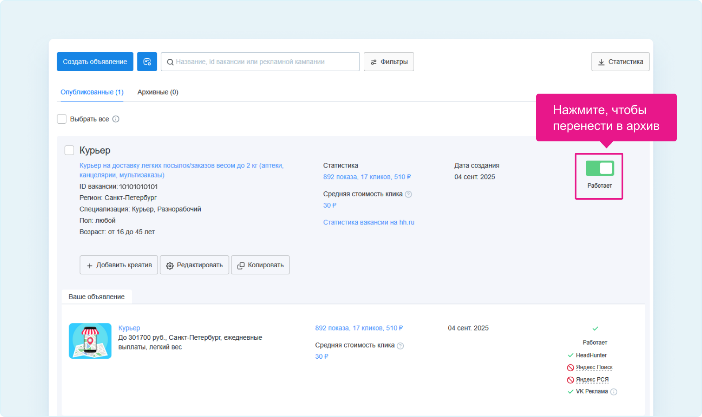This screenshot has width=702, height=417.
Task: Click the blocked icon next to Яндекс Поиск
Action: pos(570,368)
